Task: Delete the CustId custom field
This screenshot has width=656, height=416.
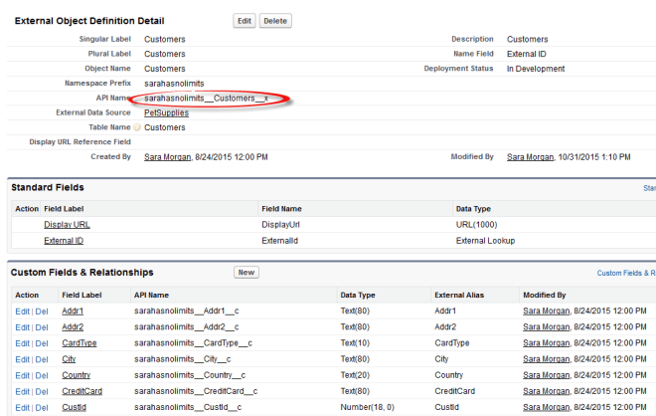Action: point(42,408)
